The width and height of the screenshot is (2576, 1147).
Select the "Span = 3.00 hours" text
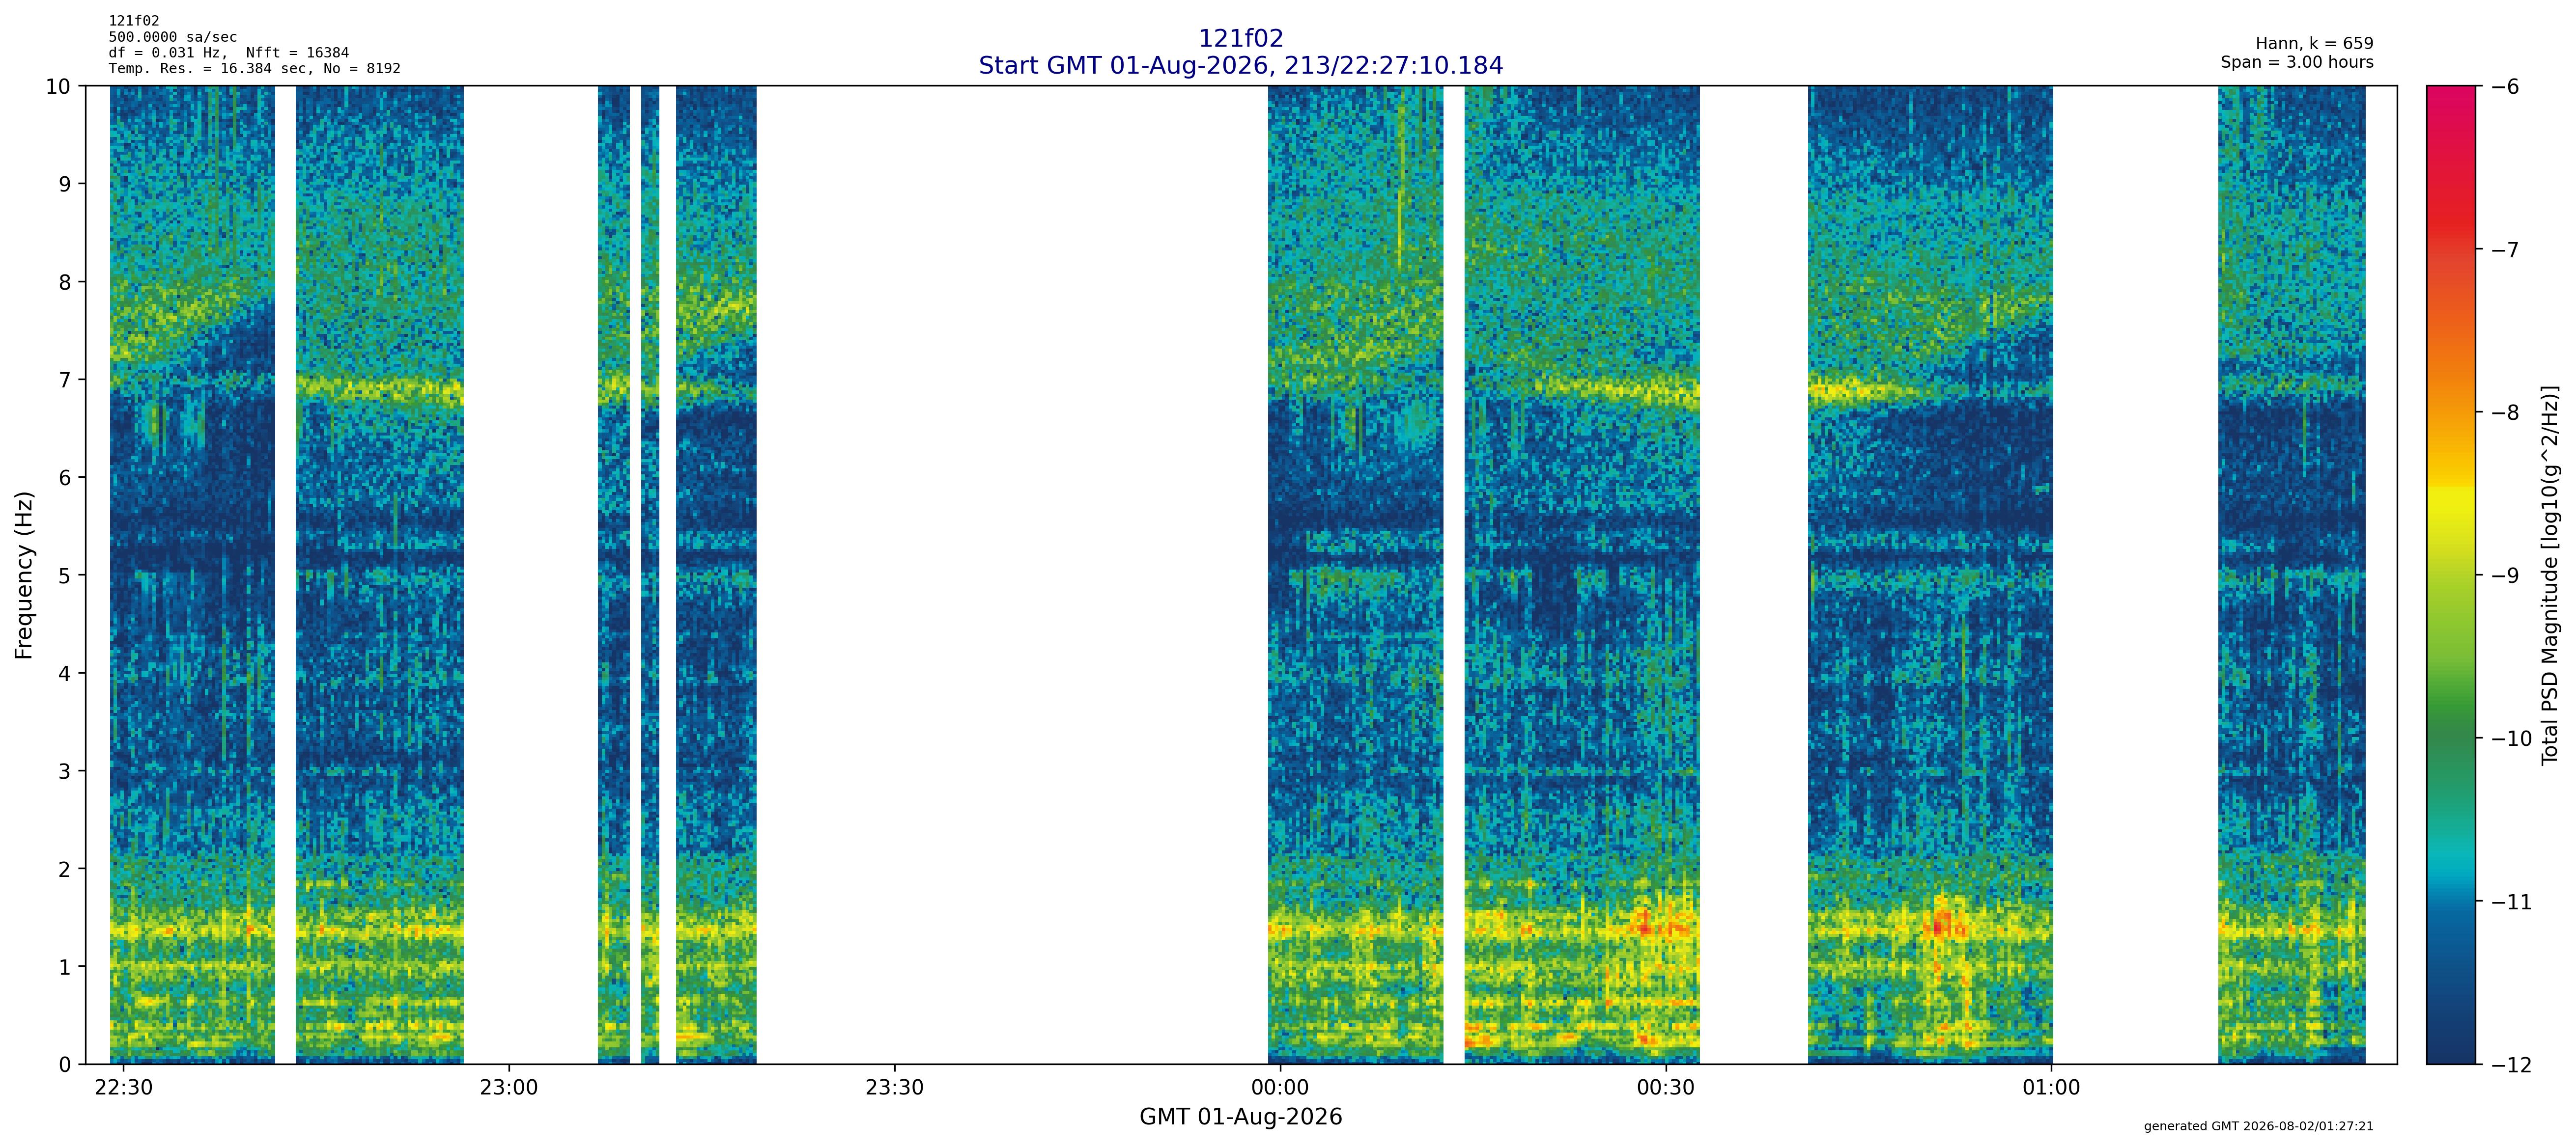pyautogui.click(x=2297, y=62)
